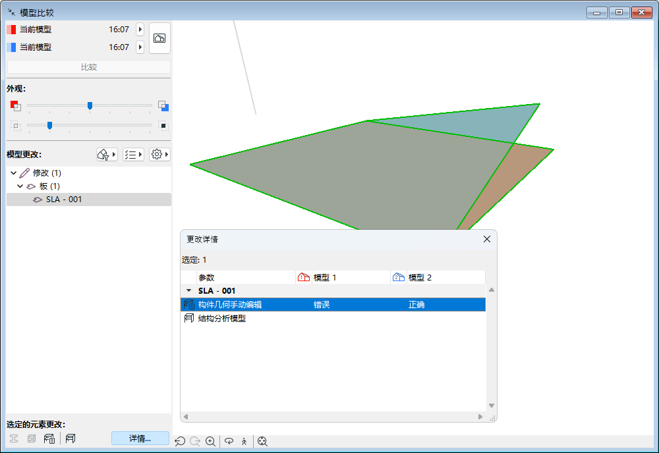Click the geometry edit change icon at bottom

tap(49, 439)
